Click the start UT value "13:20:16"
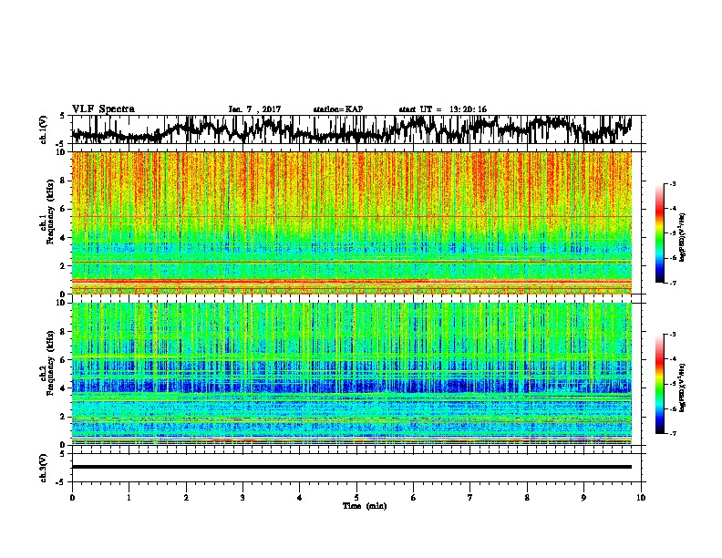Viewport: 722px width, 558px height. coord(468,109)
